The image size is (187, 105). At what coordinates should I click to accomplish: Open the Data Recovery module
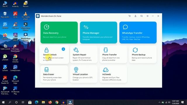(x=59, y=32)
